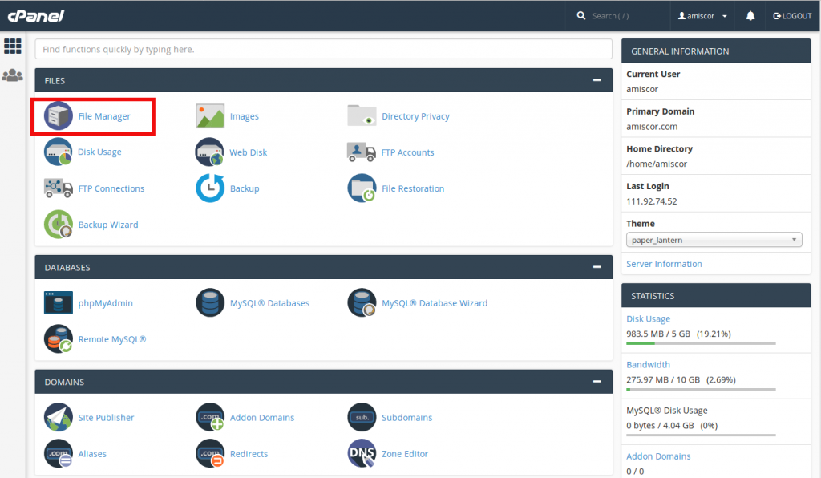Screen dimensions: 821x478
Task: Start the Backup Wizard
Action: (x=107, y=225)
